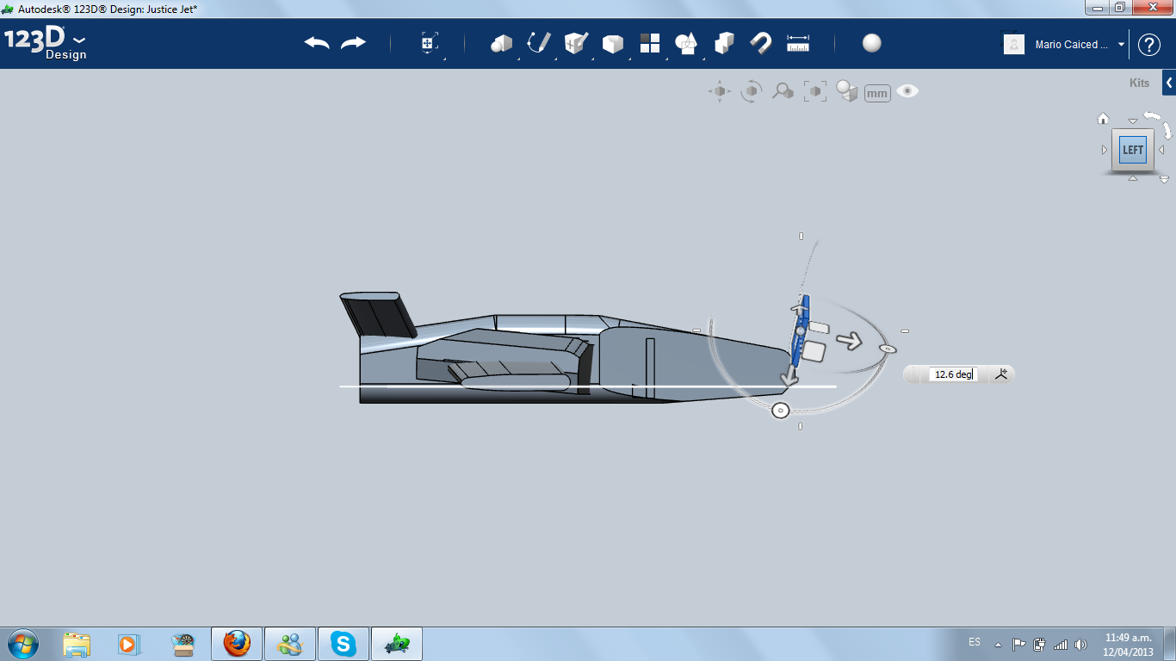
Task: Expand the Kits side panel
Action: [x=1168, y=83]
